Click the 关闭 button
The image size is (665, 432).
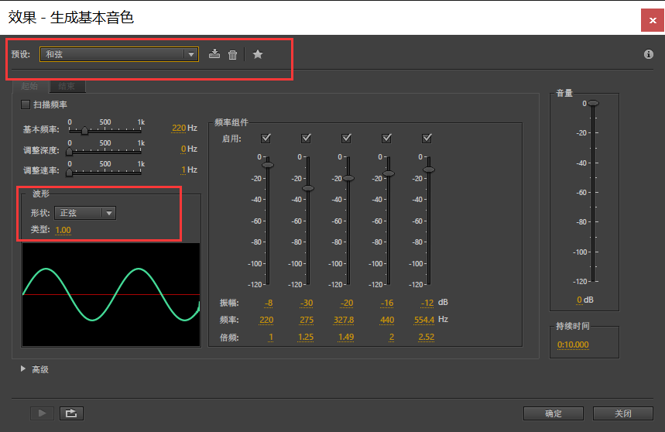click(x=622, y=413)
